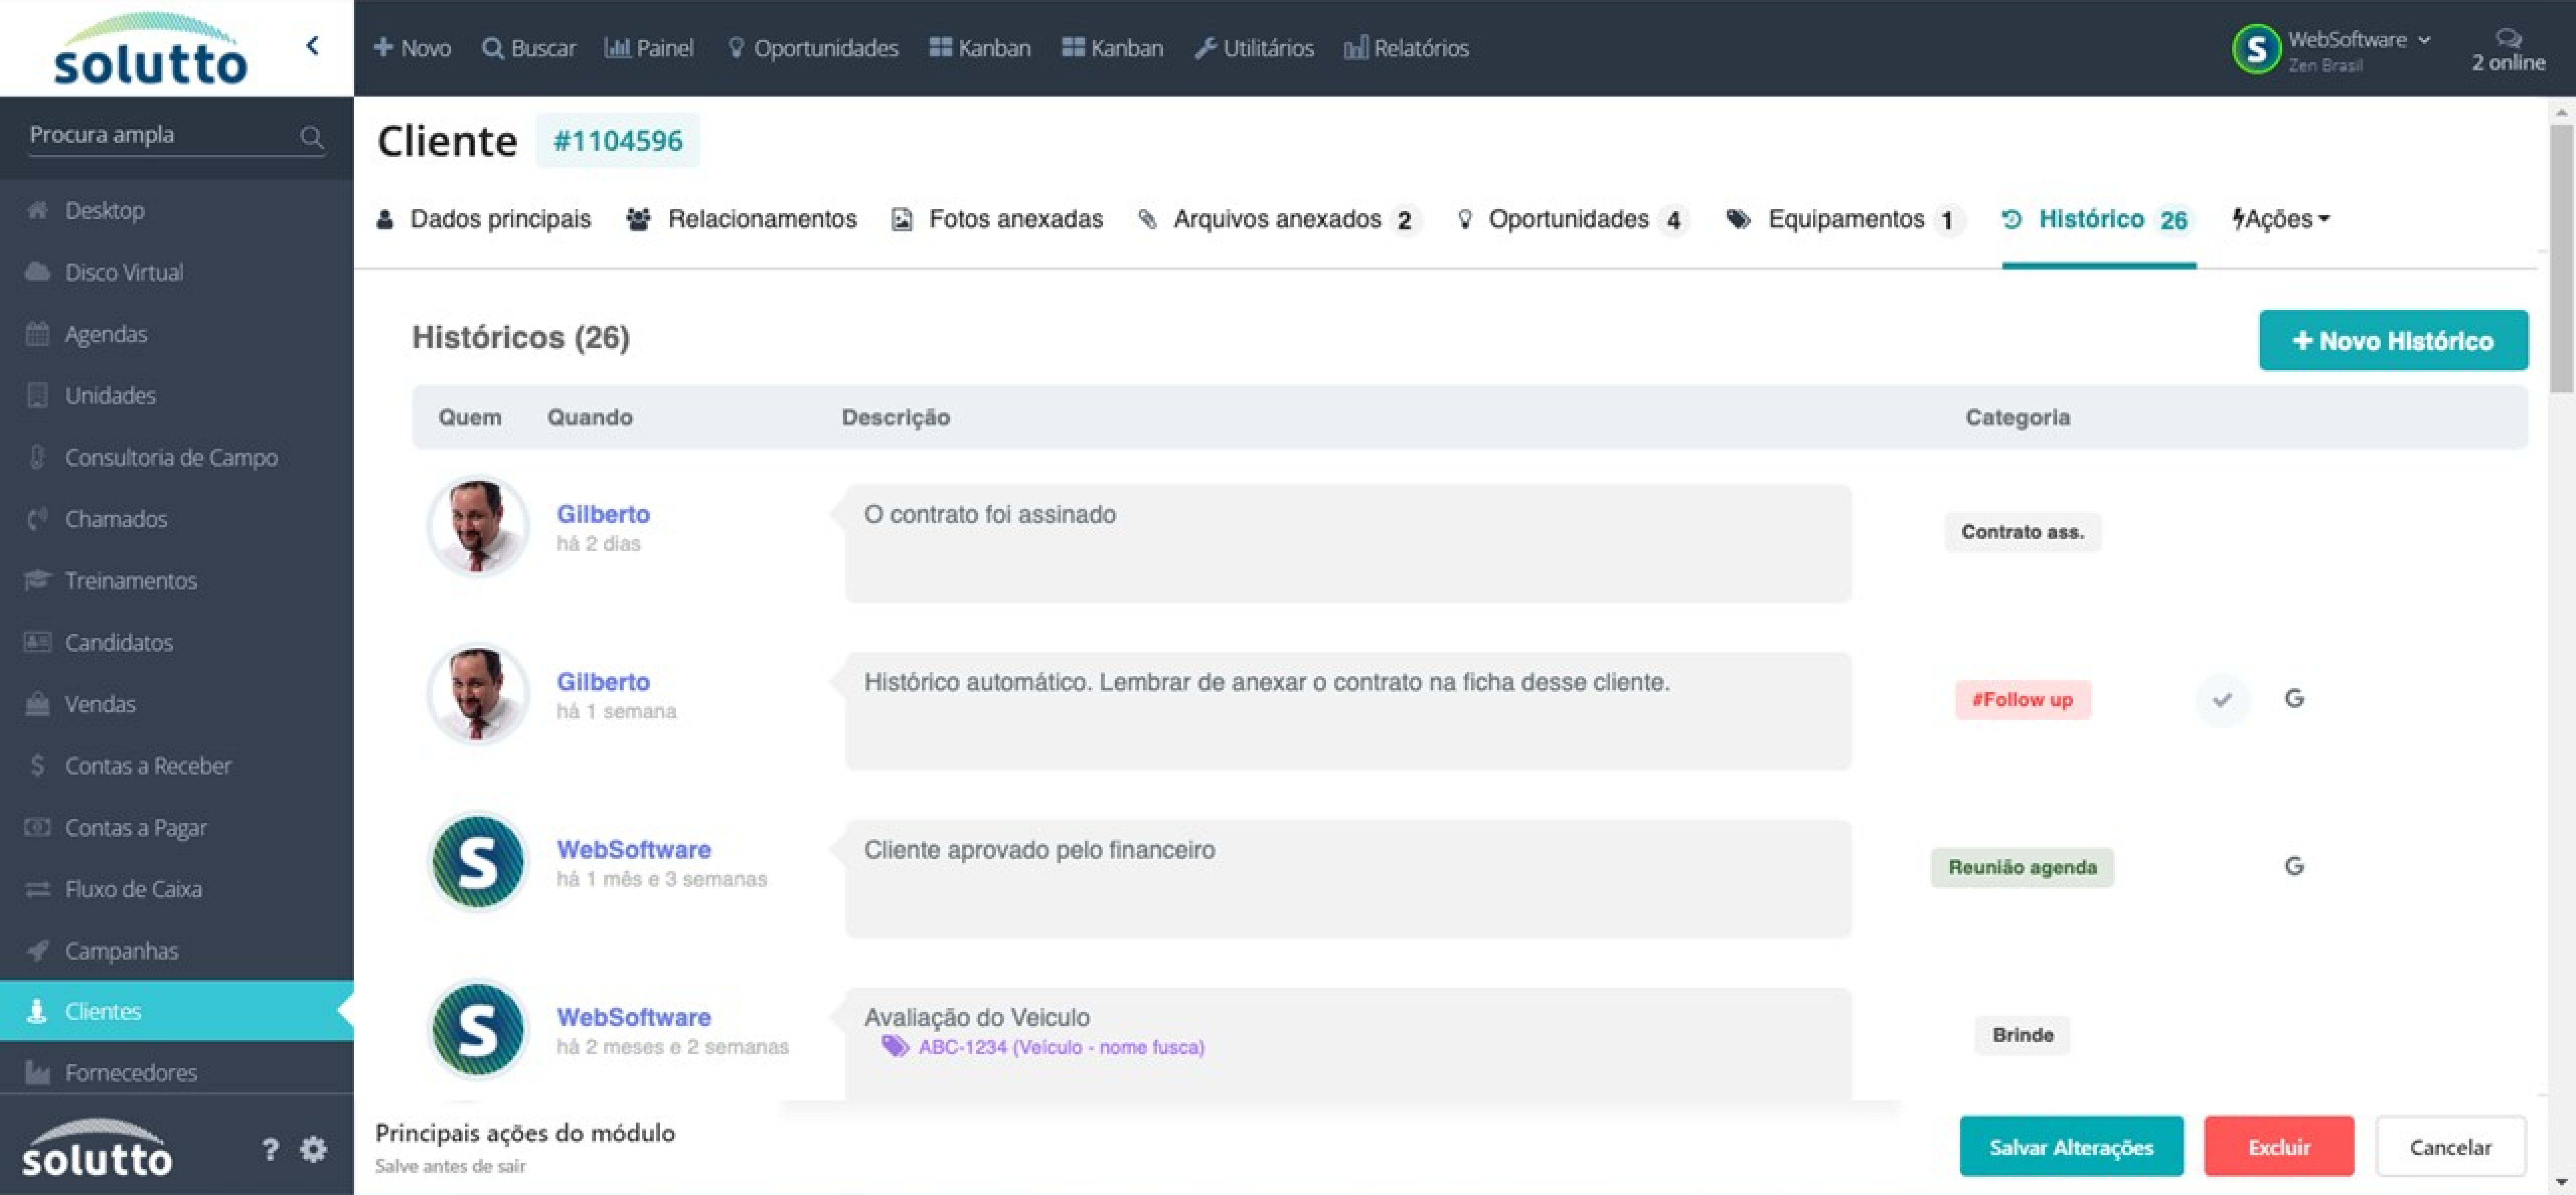Switch to the Oportunidades client tab
The width and height of the screenshot is (2576, 1195).
point(1573,220)
